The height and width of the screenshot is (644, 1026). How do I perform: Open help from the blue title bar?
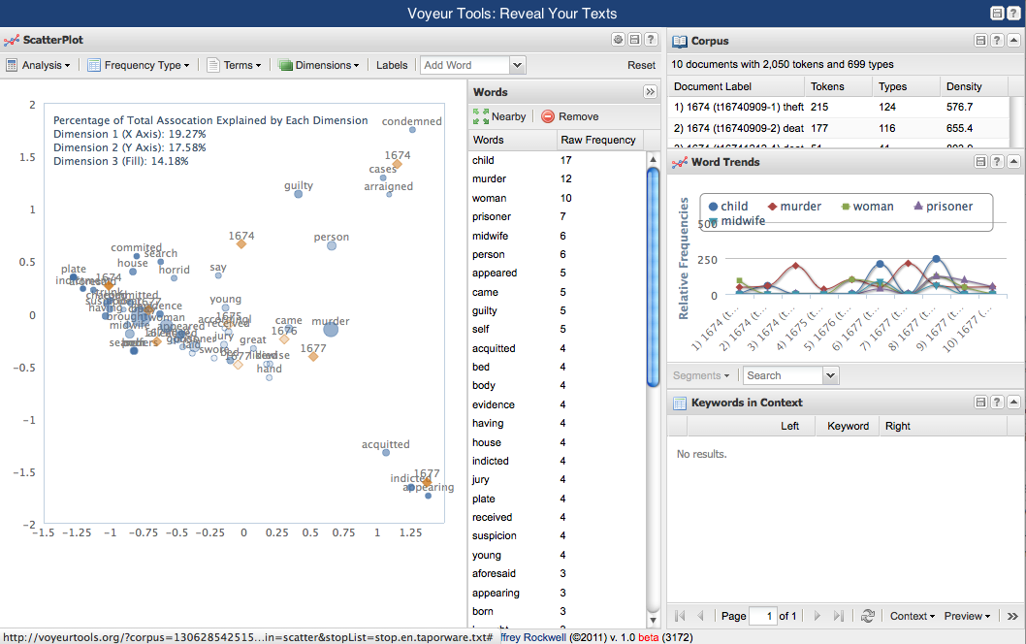point(1013,13)
